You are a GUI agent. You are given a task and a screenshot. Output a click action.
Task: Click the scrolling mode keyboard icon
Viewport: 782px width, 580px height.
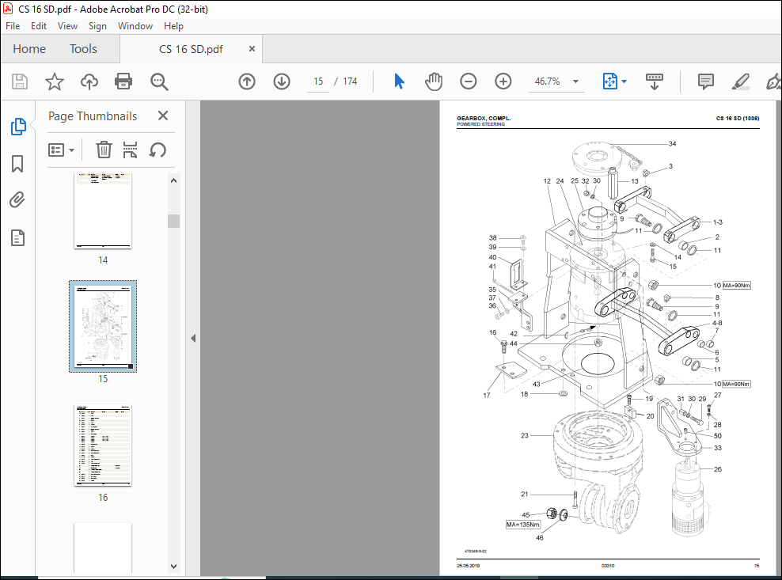[x=655, y=82]
